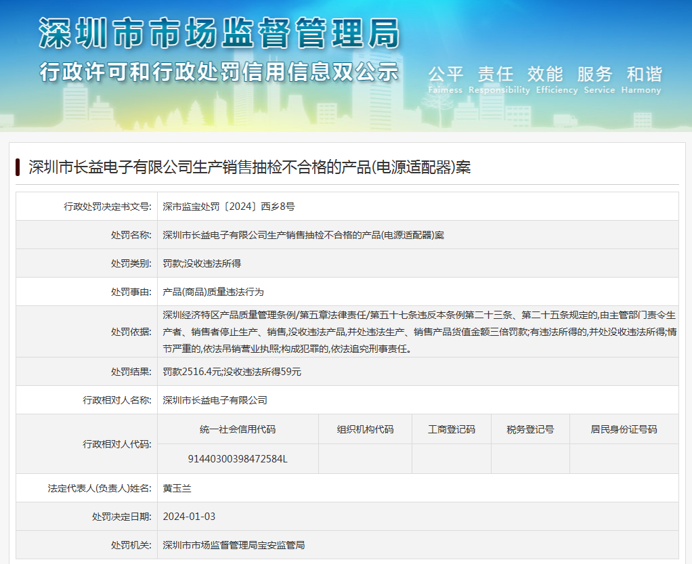Click the label 处罚名称
The height and width of the screenshot is (564, 692).
[x=131, y=235]
